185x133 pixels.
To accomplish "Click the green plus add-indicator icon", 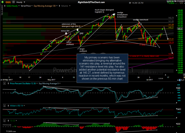I will click(x=2, y=2).
